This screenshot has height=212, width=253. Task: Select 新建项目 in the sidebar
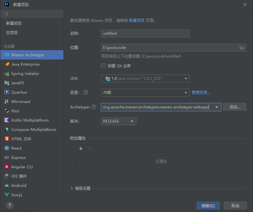pos(32,23)
